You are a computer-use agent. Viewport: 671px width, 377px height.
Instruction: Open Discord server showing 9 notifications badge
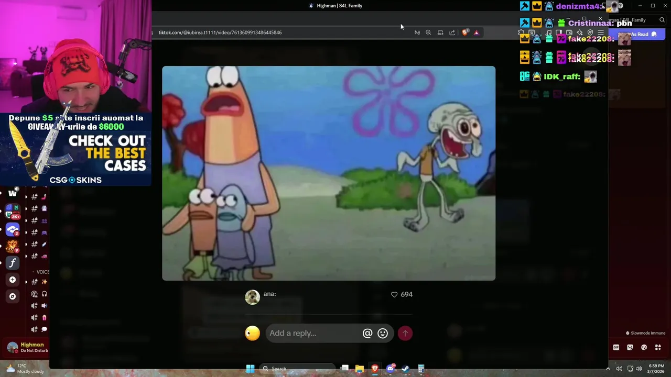point(13,246)
